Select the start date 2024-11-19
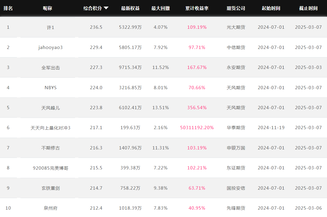 (x=271, y=128)
